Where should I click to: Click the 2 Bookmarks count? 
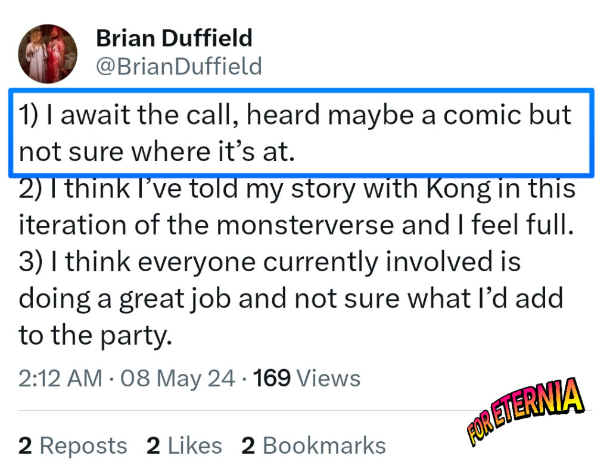pos(313,445)
